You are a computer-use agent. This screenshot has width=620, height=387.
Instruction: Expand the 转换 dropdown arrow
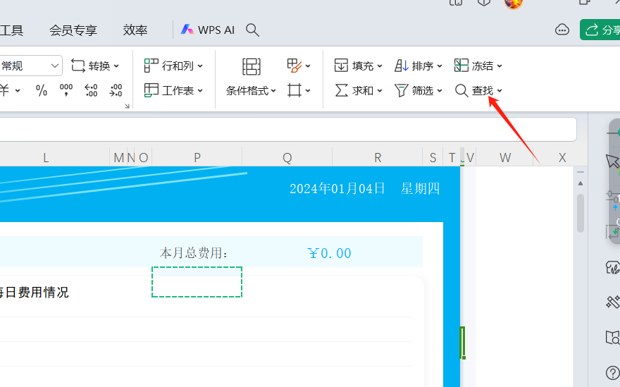116,66
